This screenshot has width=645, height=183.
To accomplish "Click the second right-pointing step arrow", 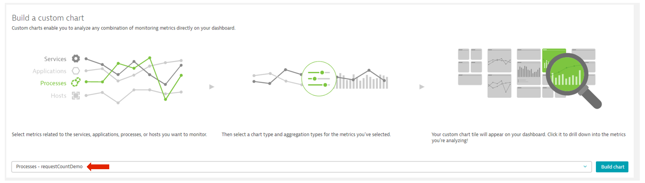I will click(422, 87).
